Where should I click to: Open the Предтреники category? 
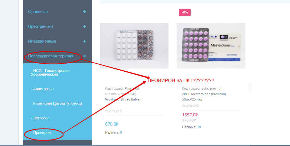coord(41,26)
